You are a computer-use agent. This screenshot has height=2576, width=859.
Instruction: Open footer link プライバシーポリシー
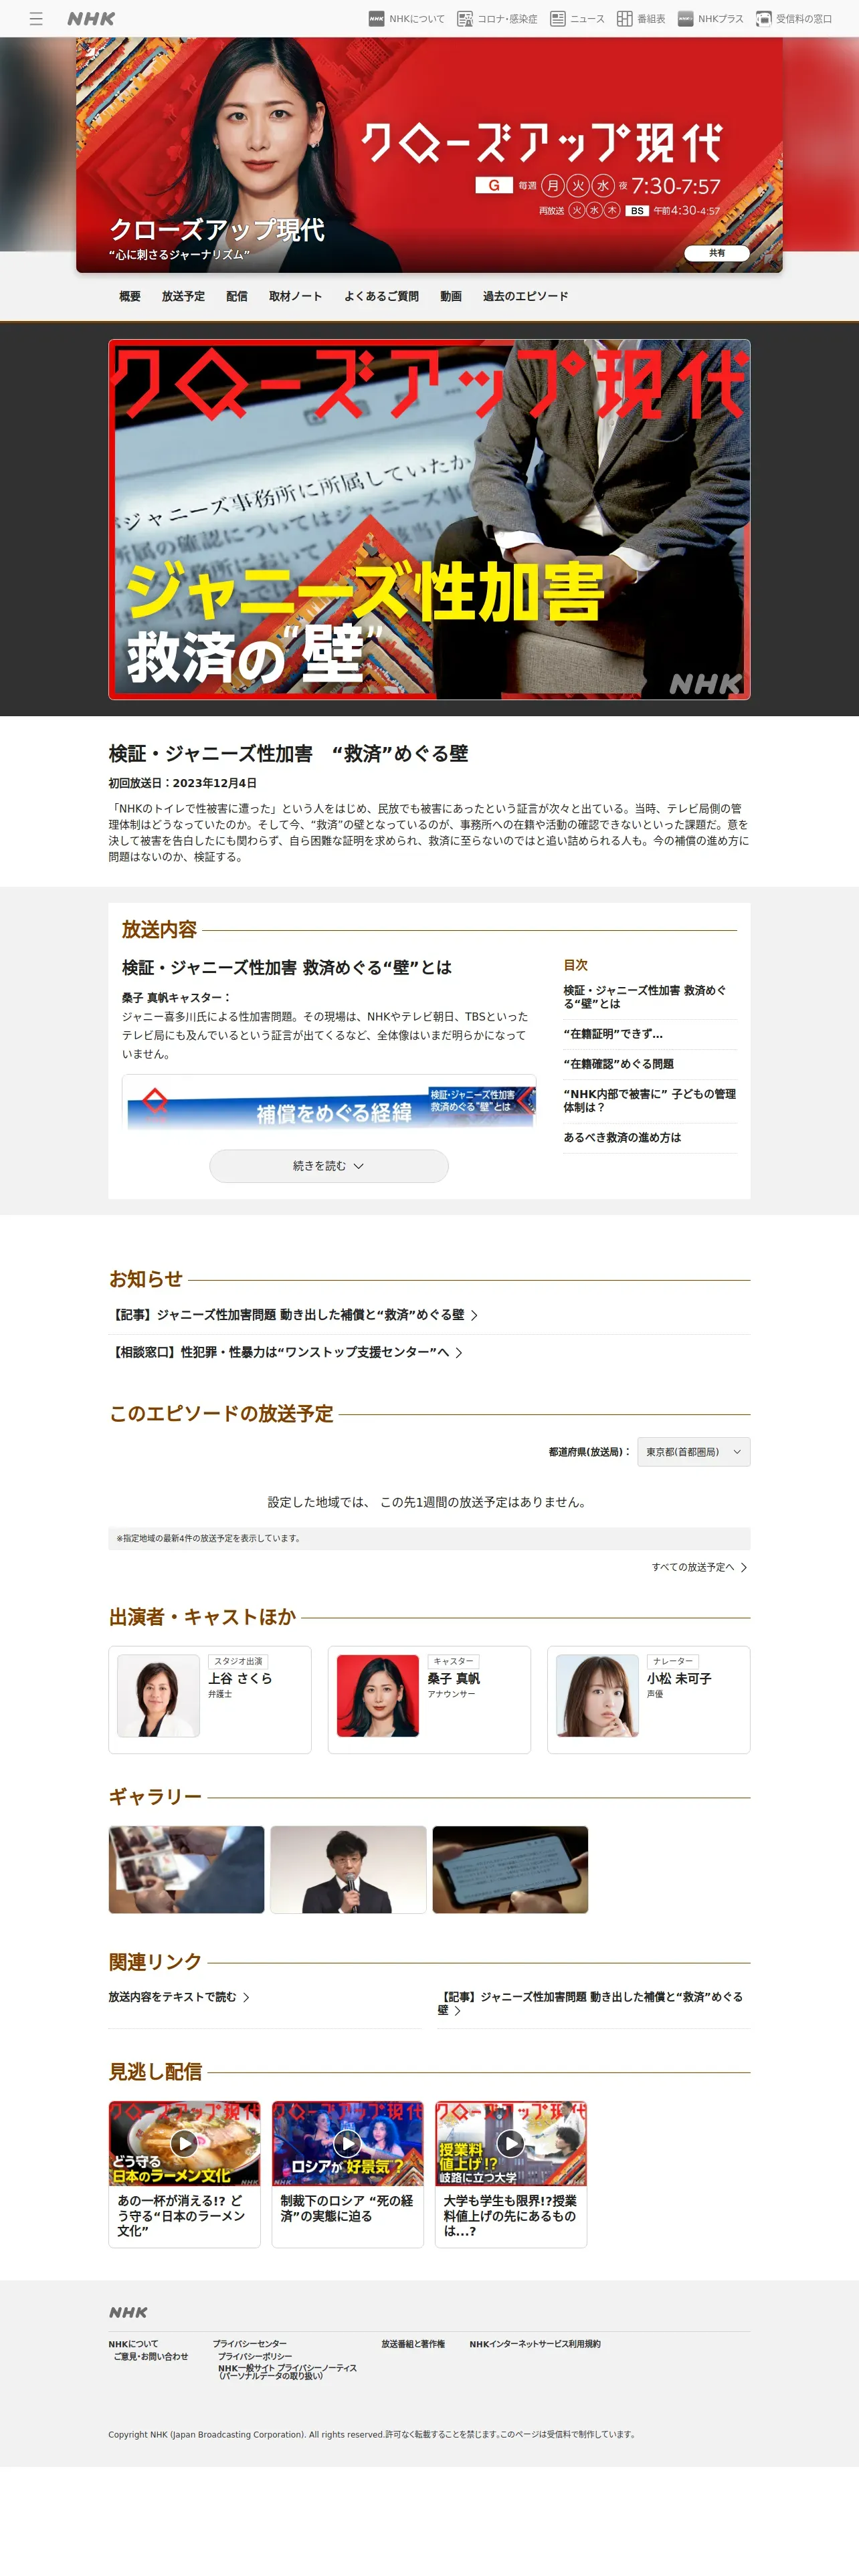click(x=255, y=2356)
